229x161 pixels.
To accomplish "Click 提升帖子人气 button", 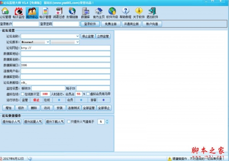I will pyautogui.click(x=11, y=122).
